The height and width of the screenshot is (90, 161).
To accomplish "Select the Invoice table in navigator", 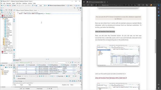I will 8,29.
